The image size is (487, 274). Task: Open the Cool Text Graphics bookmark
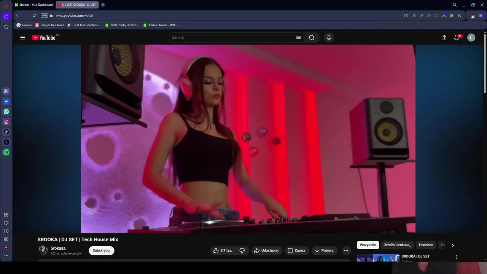click(83, 25)
